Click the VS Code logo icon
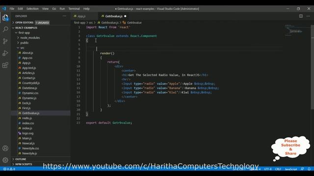The width and height of the screenshot is (314, 176). click(x=4, y=9)
